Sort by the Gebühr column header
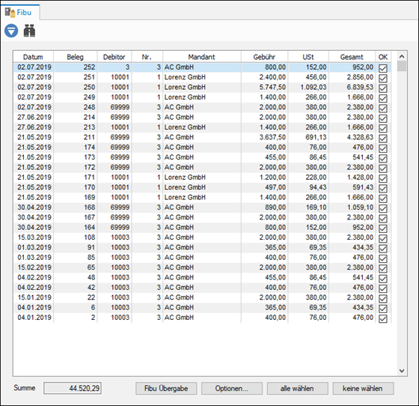Image resolution: width=419 pixels, height=406 pixels. pyautogui.click(x=264, y=57)
